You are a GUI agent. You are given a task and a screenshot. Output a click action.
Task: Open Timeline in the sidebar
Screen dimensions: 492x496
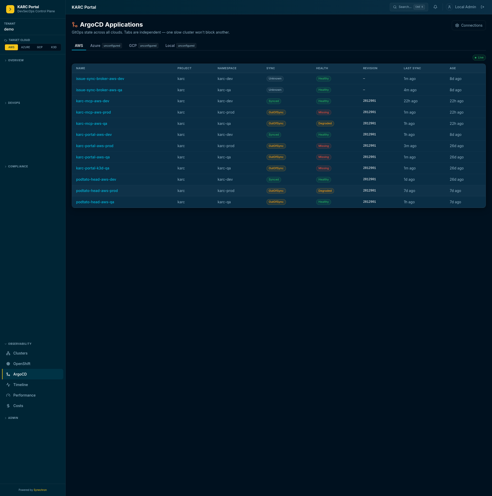pyautogui.click(x=33, y=385)
